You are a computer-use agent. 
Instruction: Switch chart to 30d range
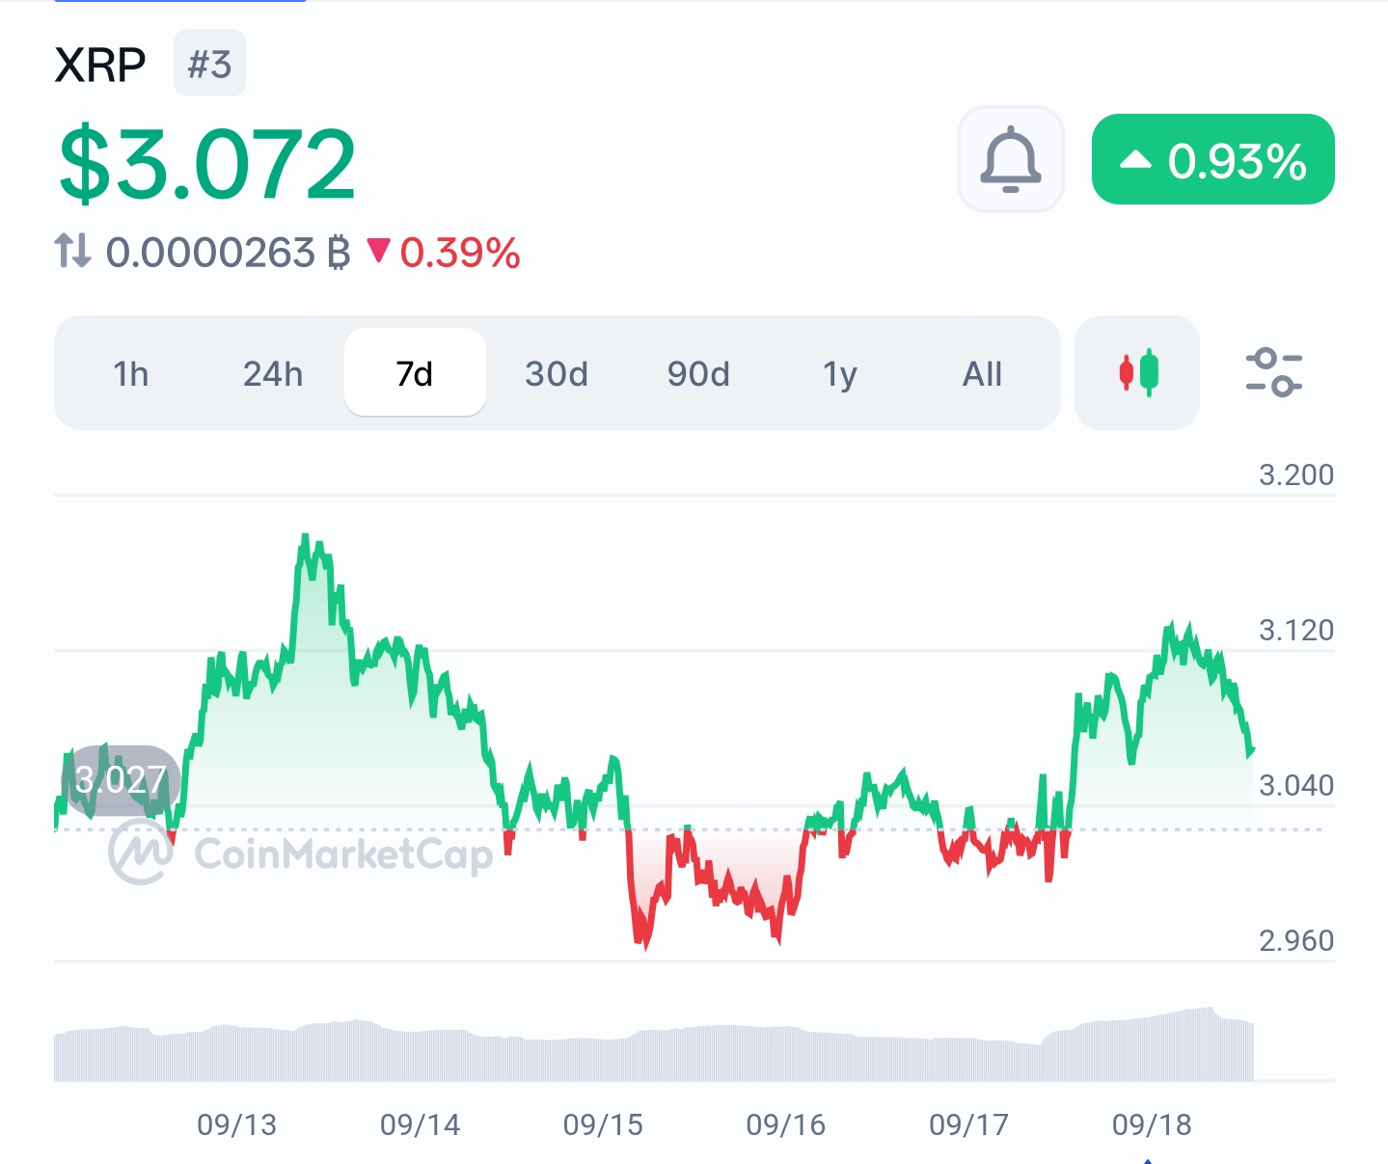pos(557,373)
